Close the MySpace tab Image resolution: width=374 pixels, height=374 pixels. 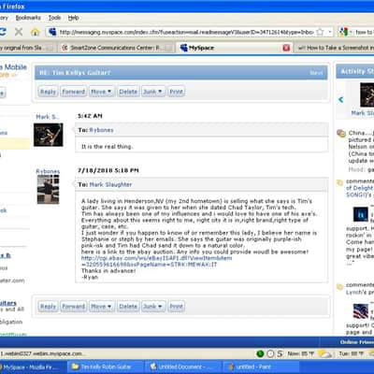tap(286, 48)
